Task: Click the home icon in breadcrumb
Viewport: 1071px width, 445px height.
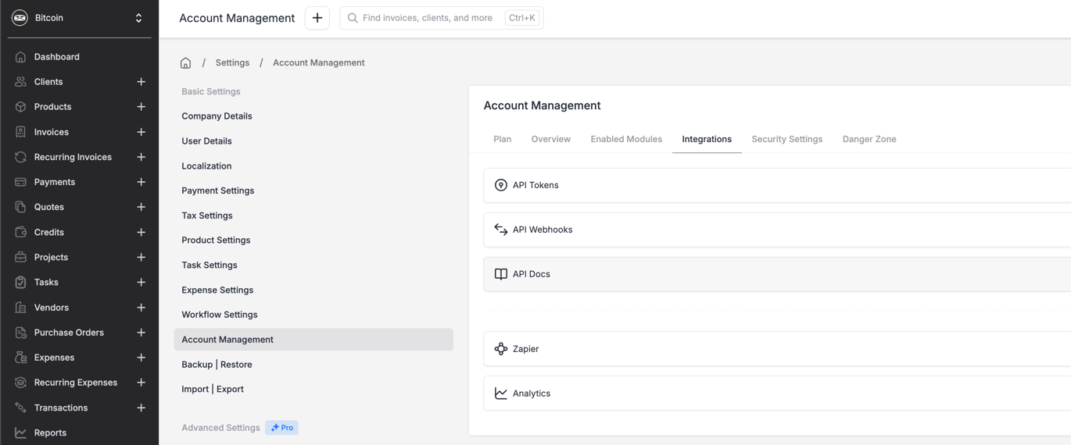Action: (x=185, y=63)
